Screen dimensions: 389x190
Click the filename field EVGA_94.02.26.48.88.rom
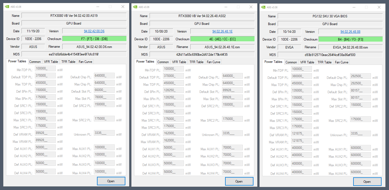tap(350, 47)
